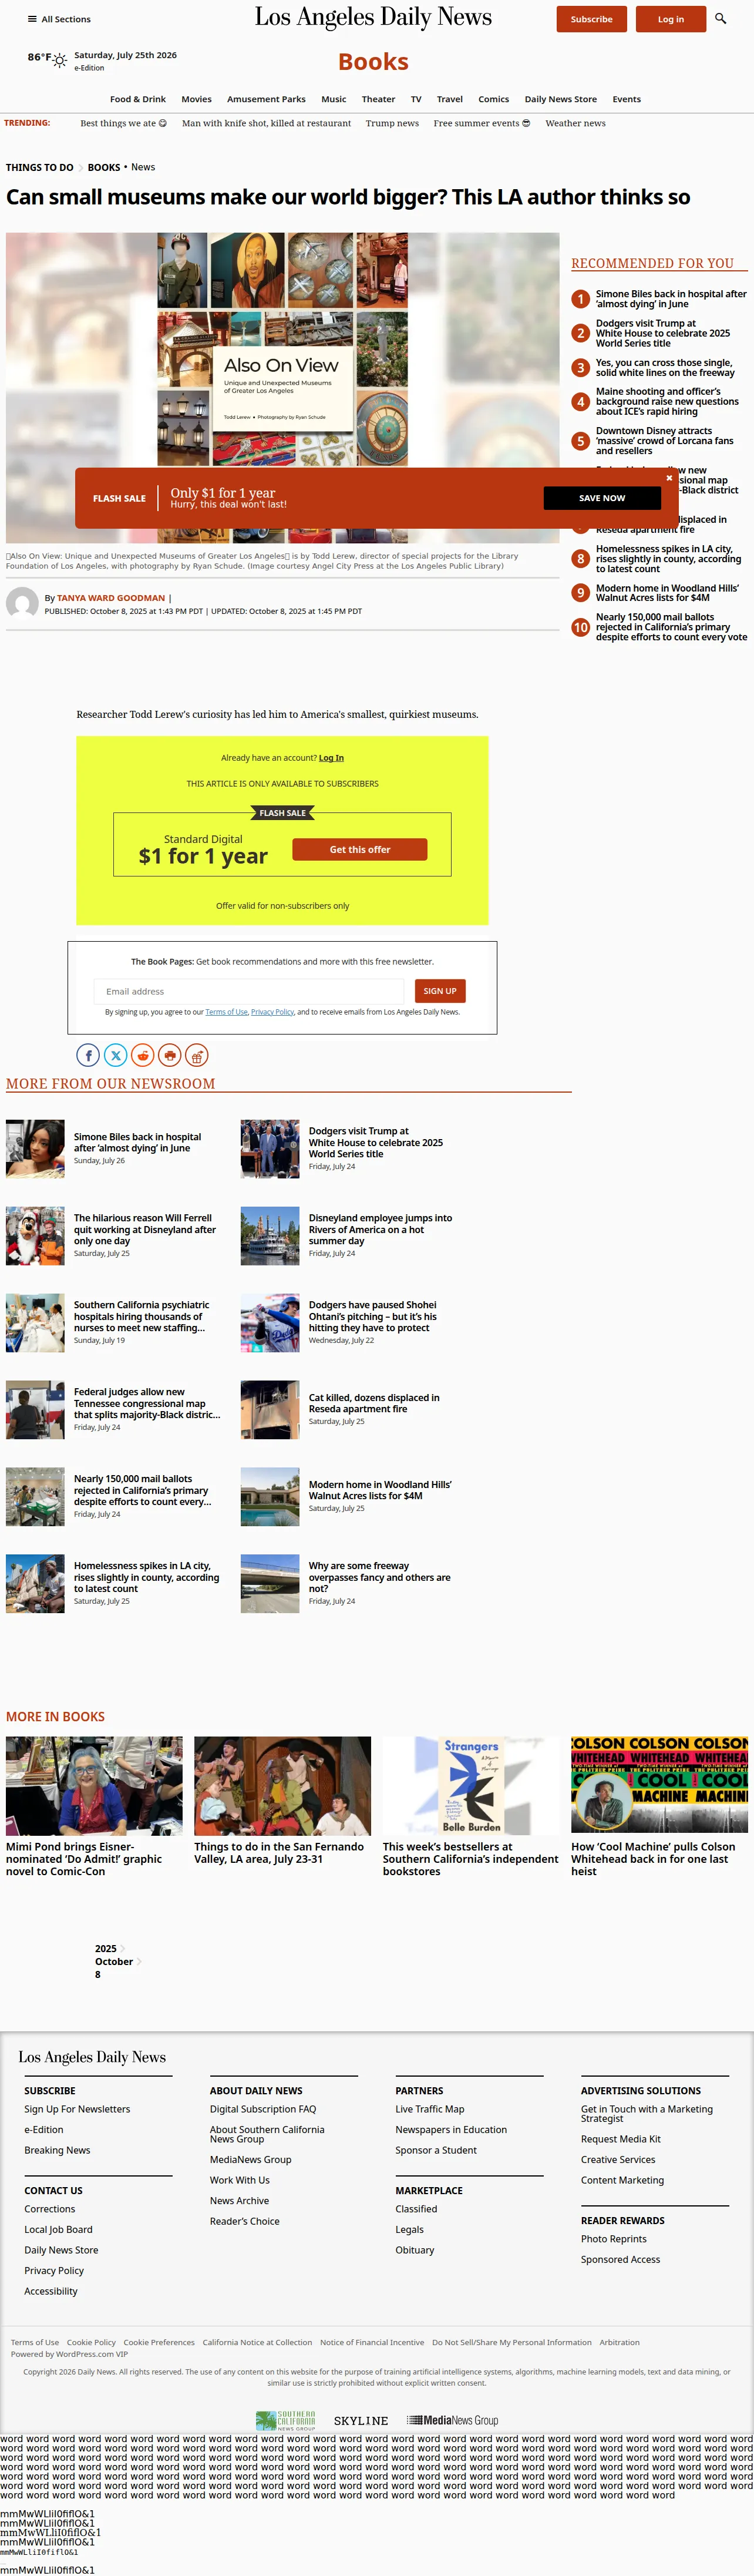Click the weather sun icon
The image size is (754, 2576).
(60, 61)
